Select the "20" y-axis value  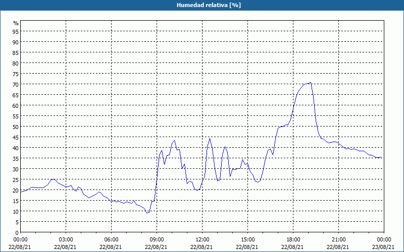[16, 191]
